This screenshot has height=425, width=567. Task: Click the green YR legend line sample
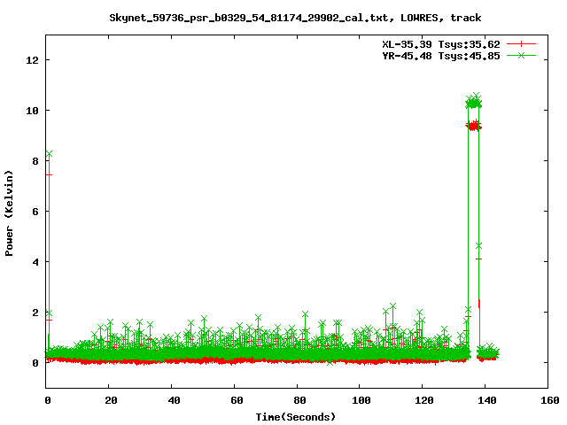(x=521, y=55)
